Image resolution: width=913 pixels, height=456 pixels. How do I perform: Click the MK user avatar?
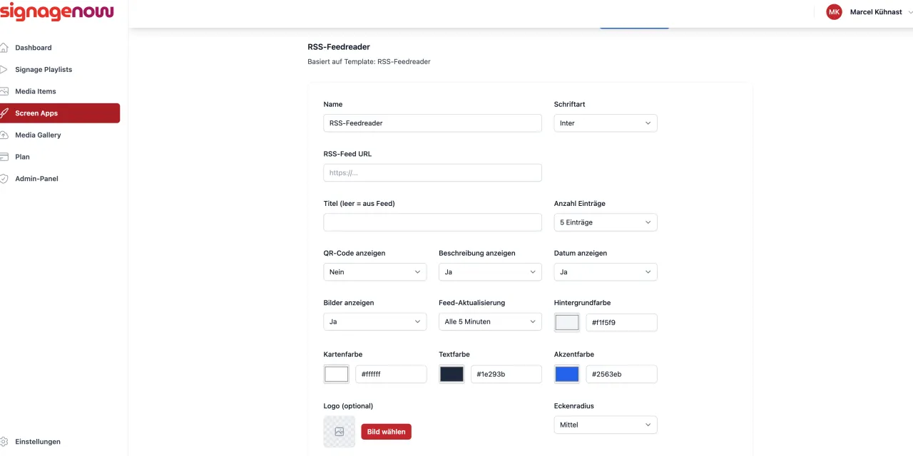[834, 12]
